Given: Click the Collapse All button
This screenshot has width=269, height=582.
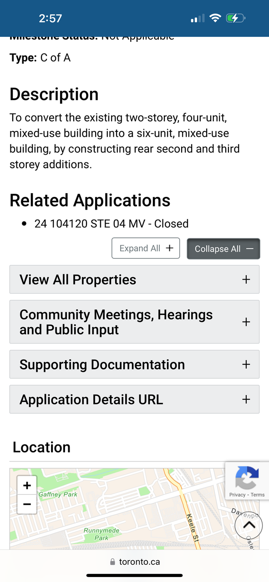Looking at the screenshot, I should point(223,249).
